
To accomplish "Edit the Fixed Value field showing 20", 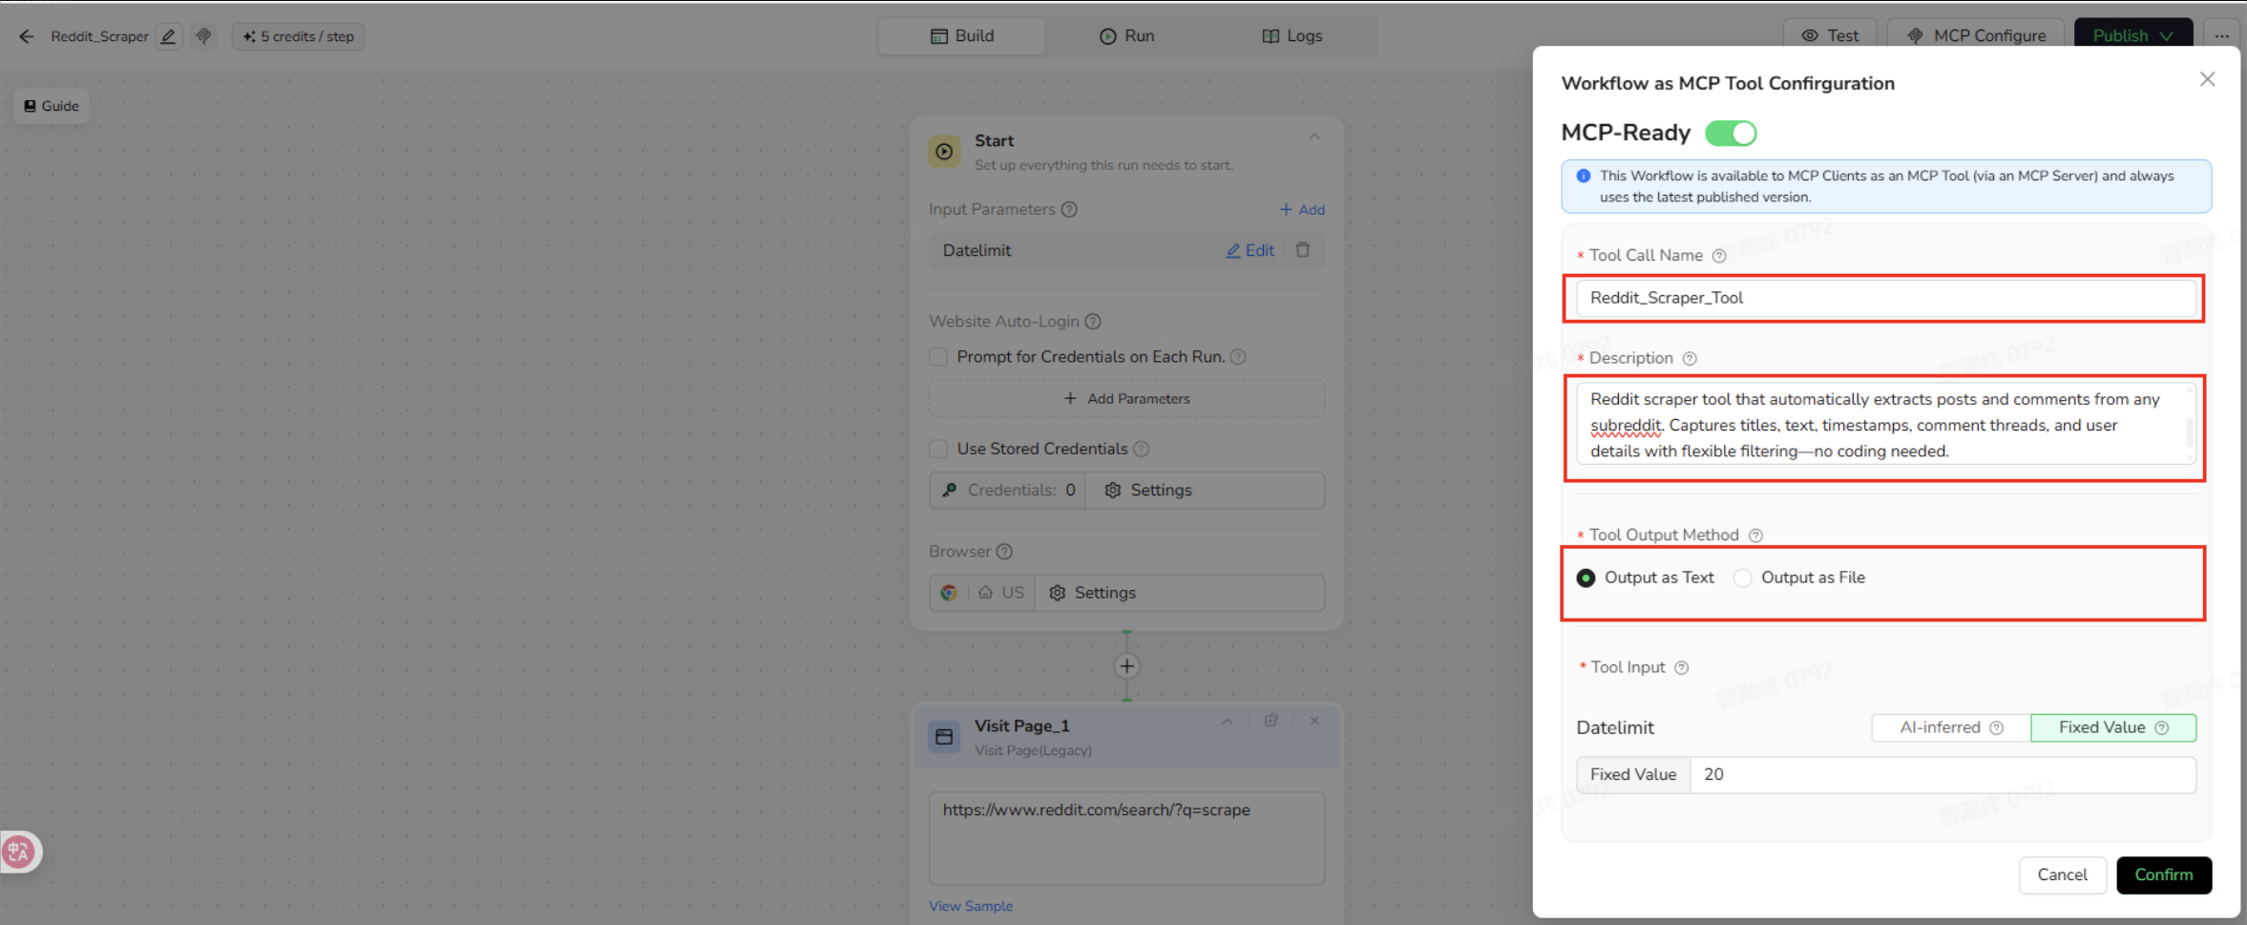I will (1942, 775).
